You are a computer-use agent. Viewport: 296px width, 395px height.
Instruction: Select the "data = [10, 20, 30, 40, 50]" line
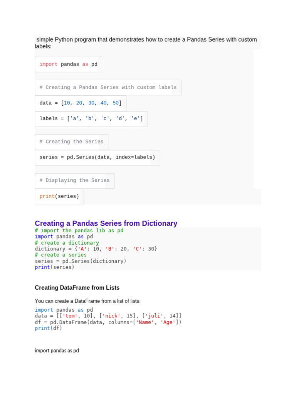[x=80, y=103]
